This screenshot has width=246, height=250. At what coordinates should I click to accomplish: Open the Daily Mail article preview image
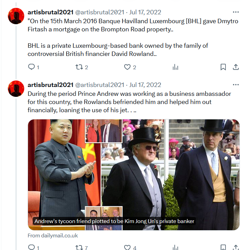(x=134, y=175)
